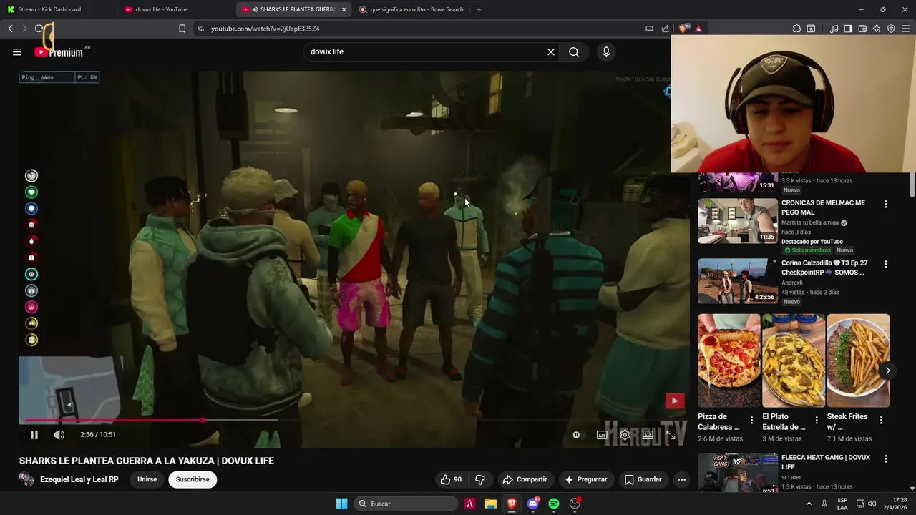Click taskbar Buscar search field
This screenshot has height=515, width=916.
point(406,504)
